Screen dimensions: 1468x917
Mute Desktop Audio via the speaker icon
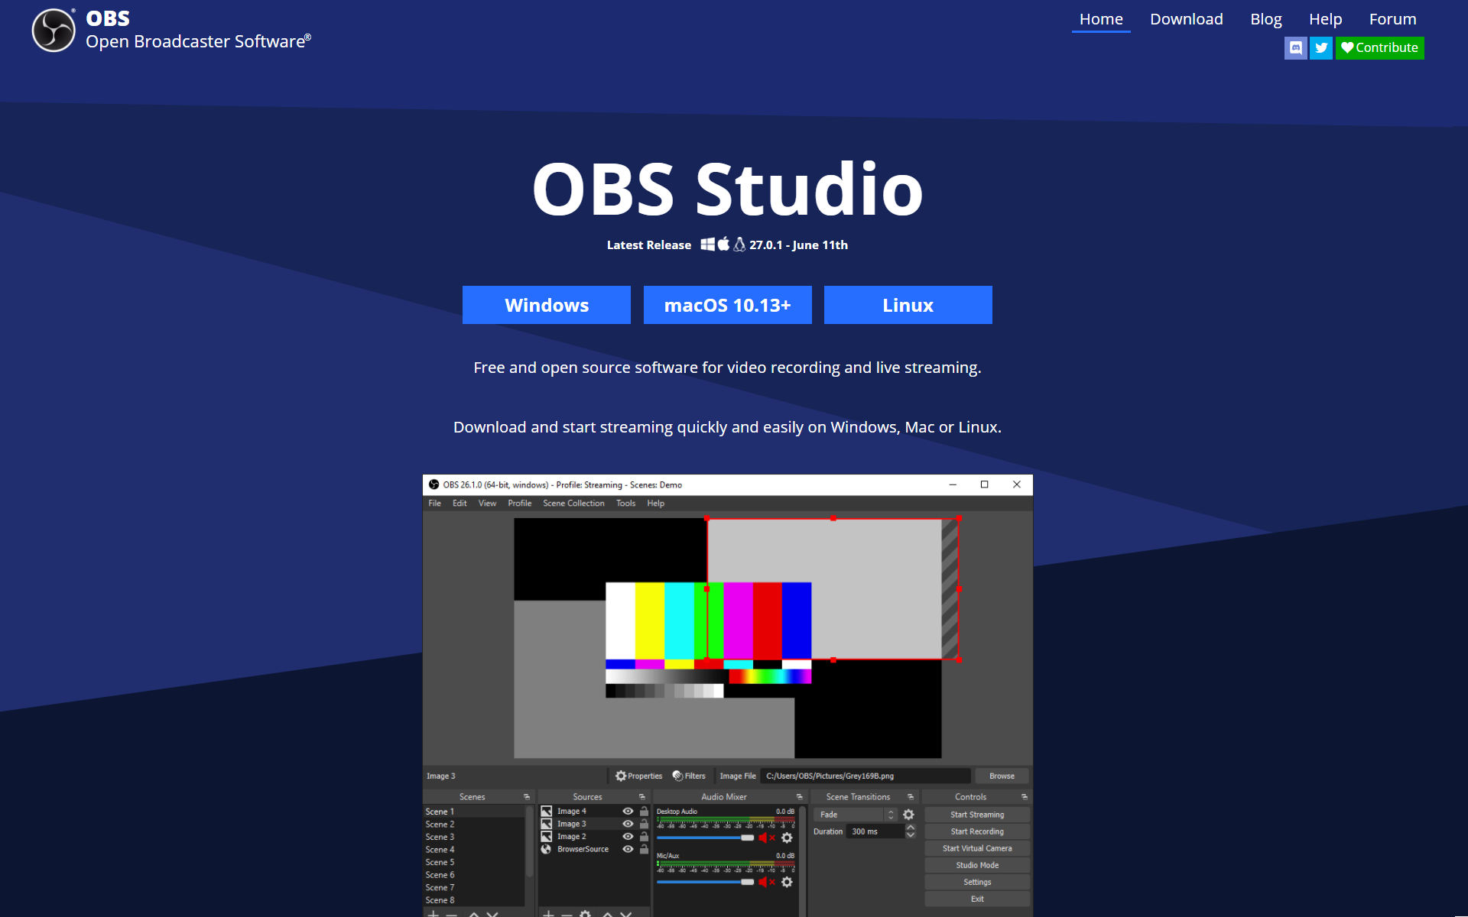coord(765,838)
